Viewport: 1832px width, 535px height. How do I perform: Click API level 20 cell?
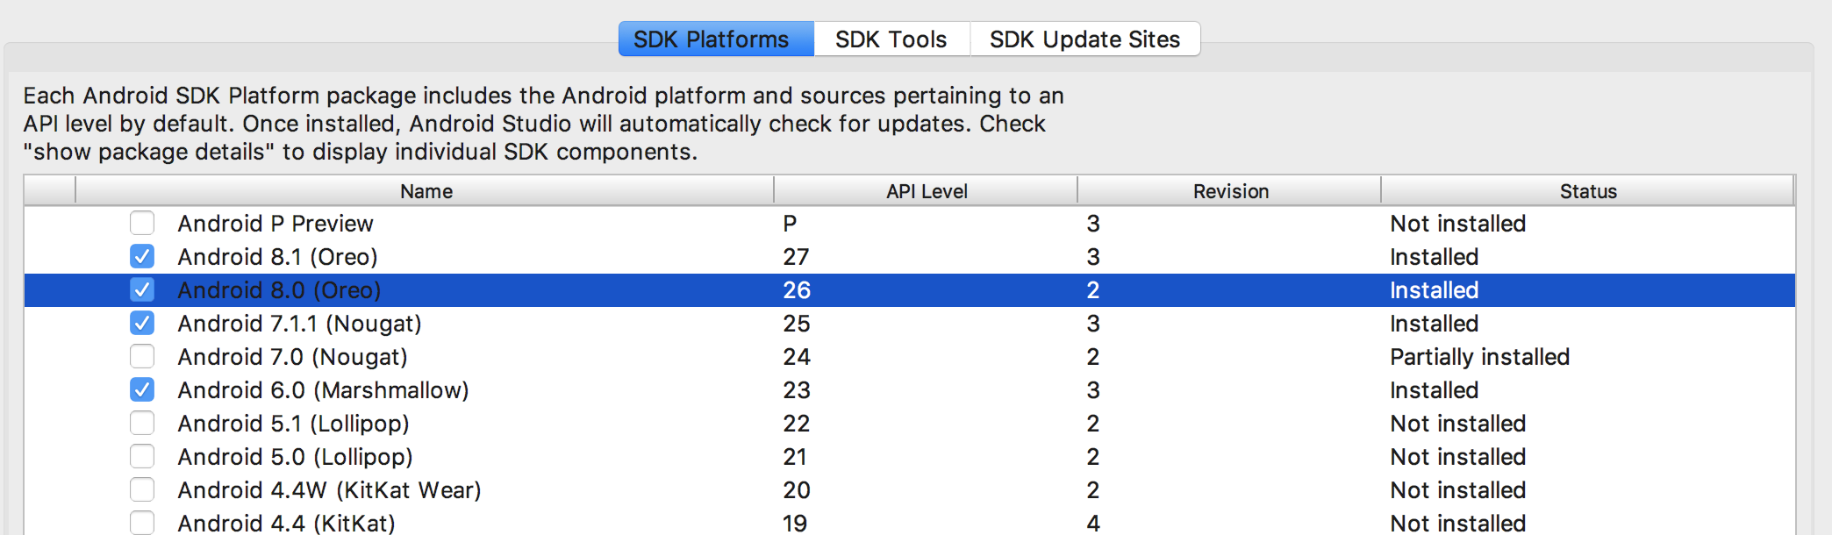[797, 490]
